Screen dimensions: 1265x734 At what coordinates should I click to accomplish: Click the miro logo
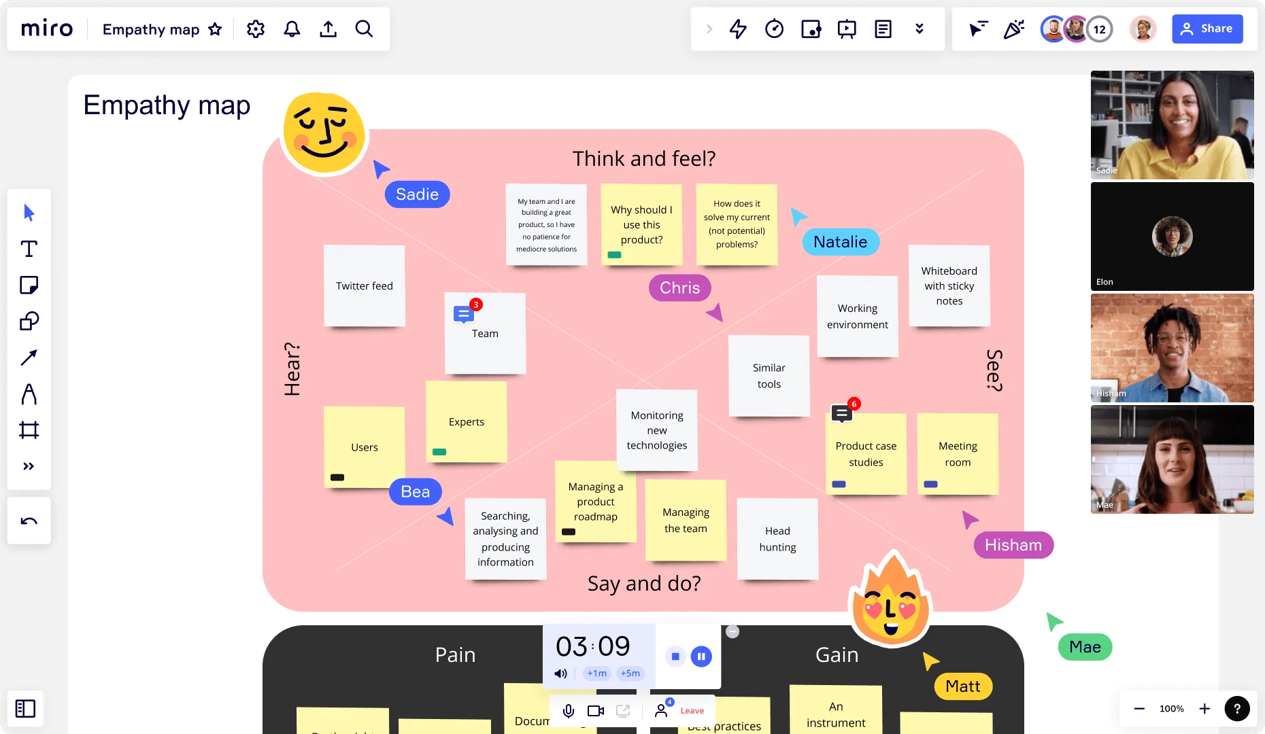point(47,29)
